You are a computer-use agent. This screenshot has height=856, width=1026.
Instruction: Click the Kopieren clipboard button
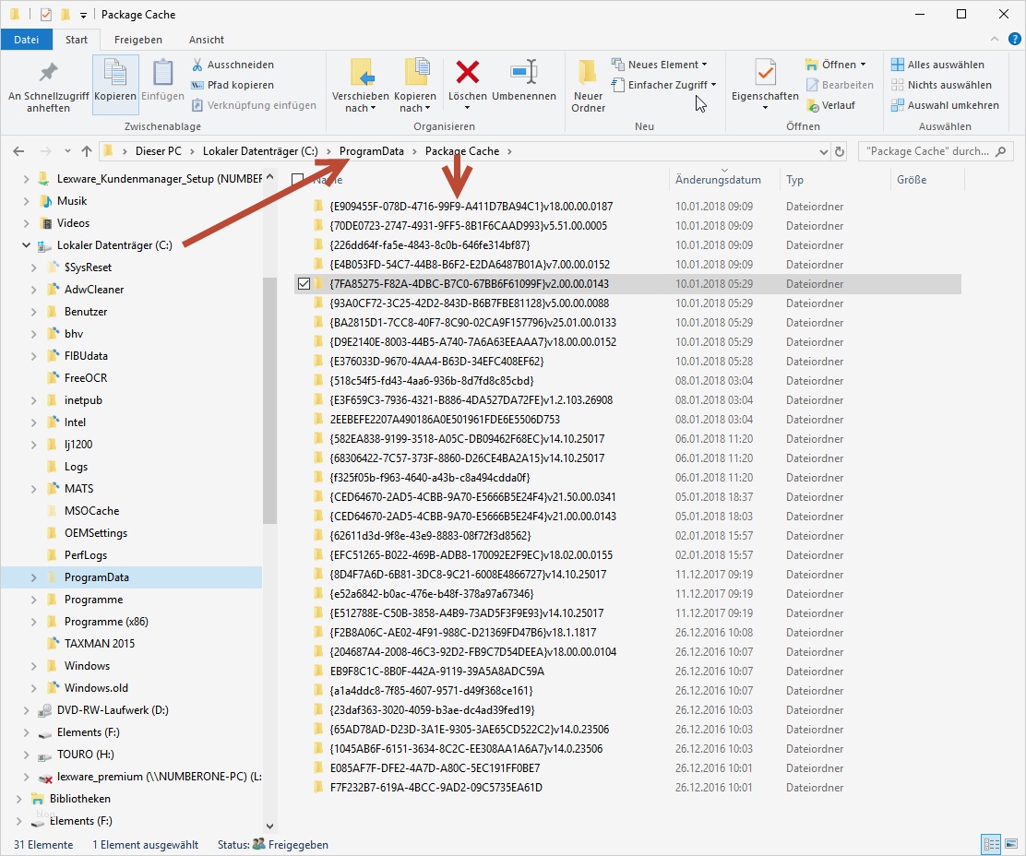click(x=115, y=83)
